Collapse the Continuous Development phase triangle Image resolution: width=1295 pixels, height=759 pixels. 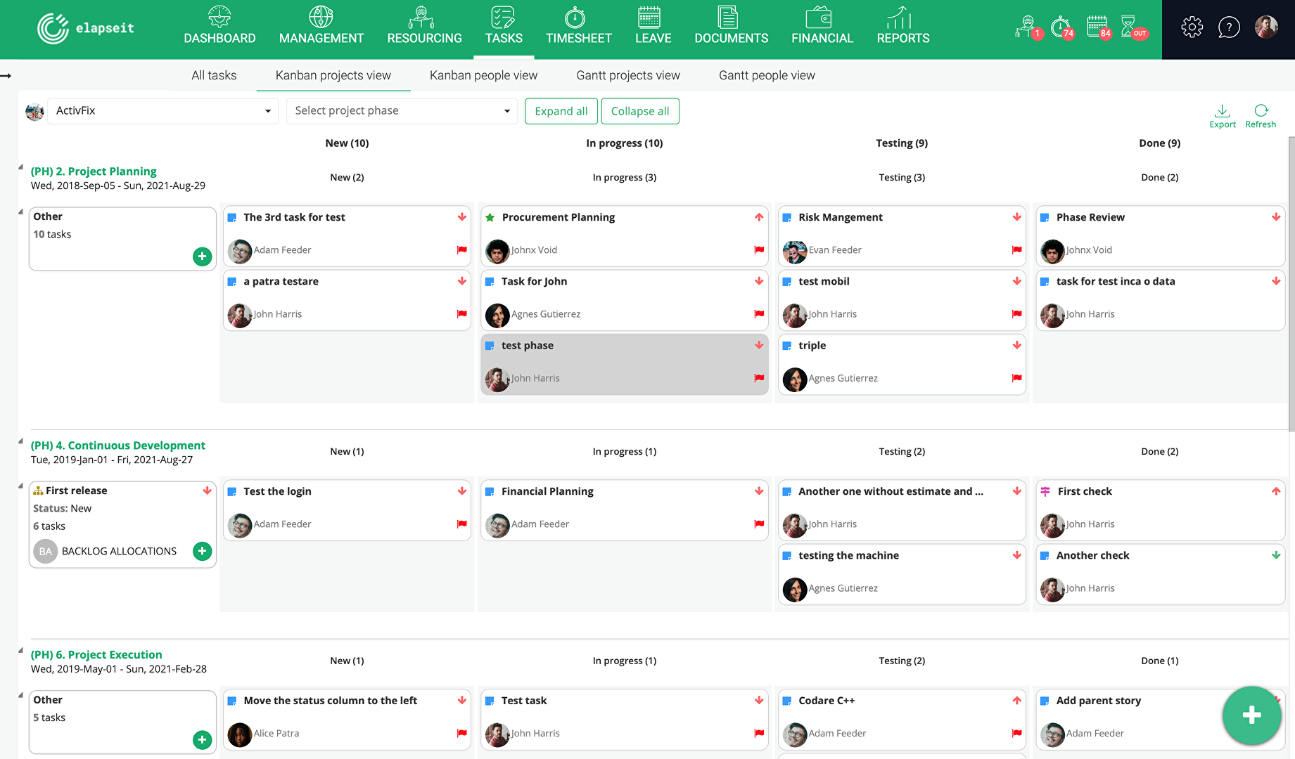(21, 441)
